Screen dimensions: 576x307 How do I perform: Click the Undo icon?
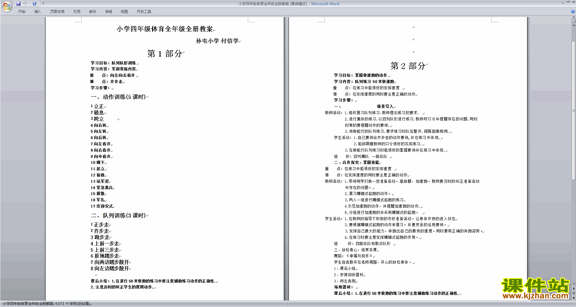point(25,4)
